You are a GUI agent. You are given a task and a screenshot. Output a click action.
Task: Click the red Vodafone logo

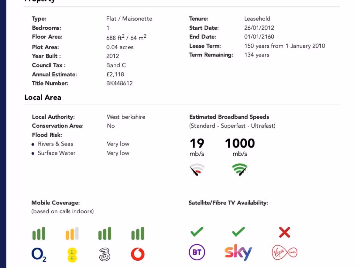[x=138, y=254]
